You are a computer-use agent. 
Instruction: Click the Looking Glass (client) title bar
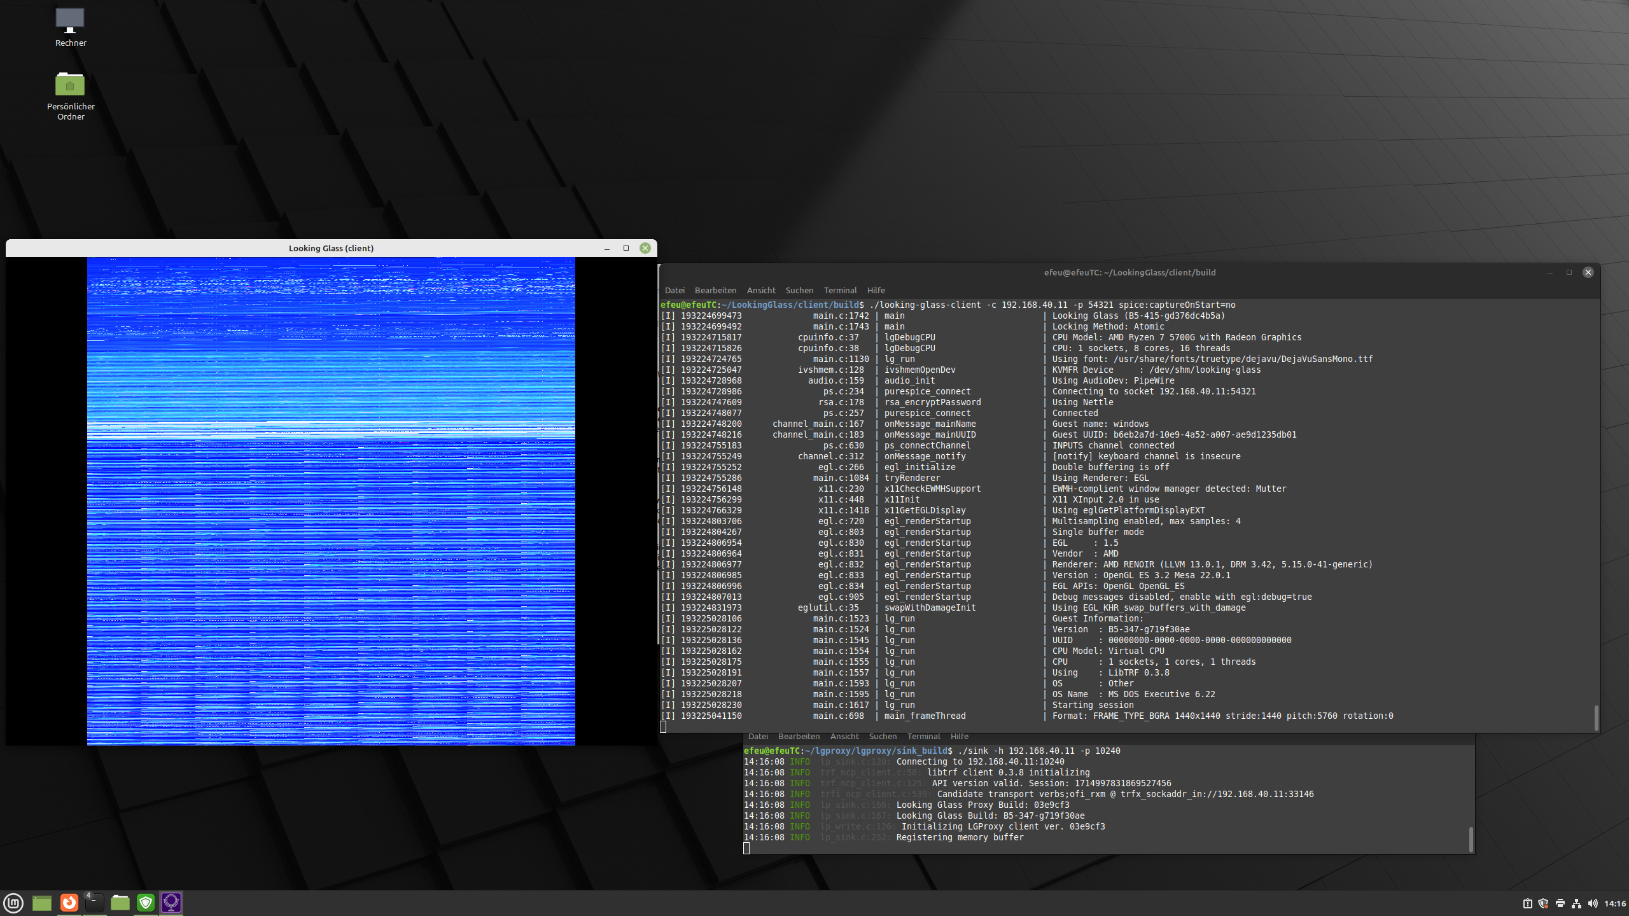pos(331,248)
